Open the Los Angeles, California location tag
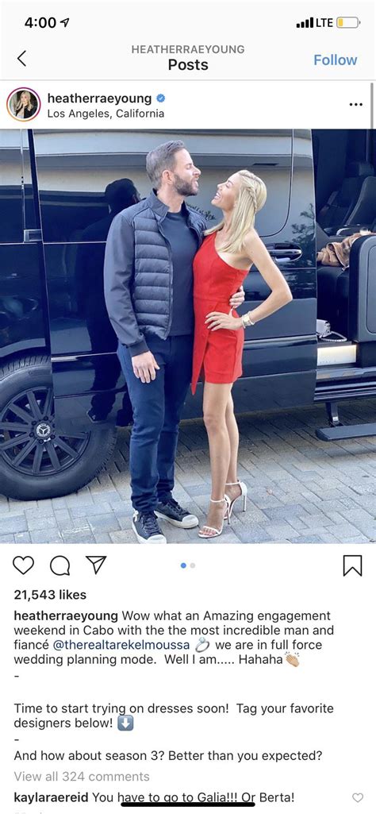The image size is (376, 814). pos(106,114)
